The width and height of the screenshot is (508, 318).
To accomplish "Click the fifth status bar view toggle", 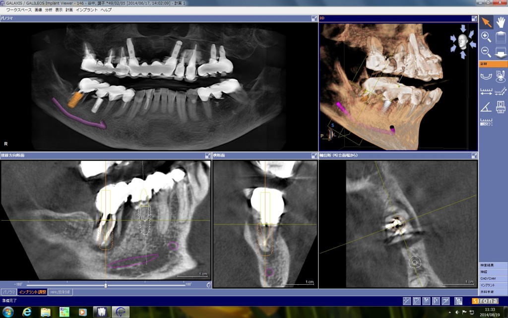I will tap(446, 301).
